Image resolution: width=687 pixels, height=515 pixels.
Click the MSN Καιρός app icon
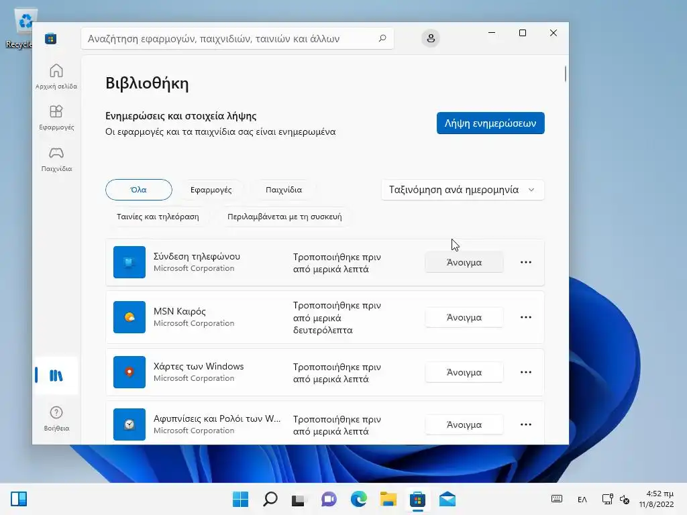point(129,317)
